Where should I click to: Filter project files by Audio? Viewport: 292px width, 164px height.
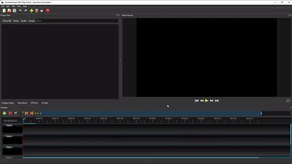click(x=24, y=21)
